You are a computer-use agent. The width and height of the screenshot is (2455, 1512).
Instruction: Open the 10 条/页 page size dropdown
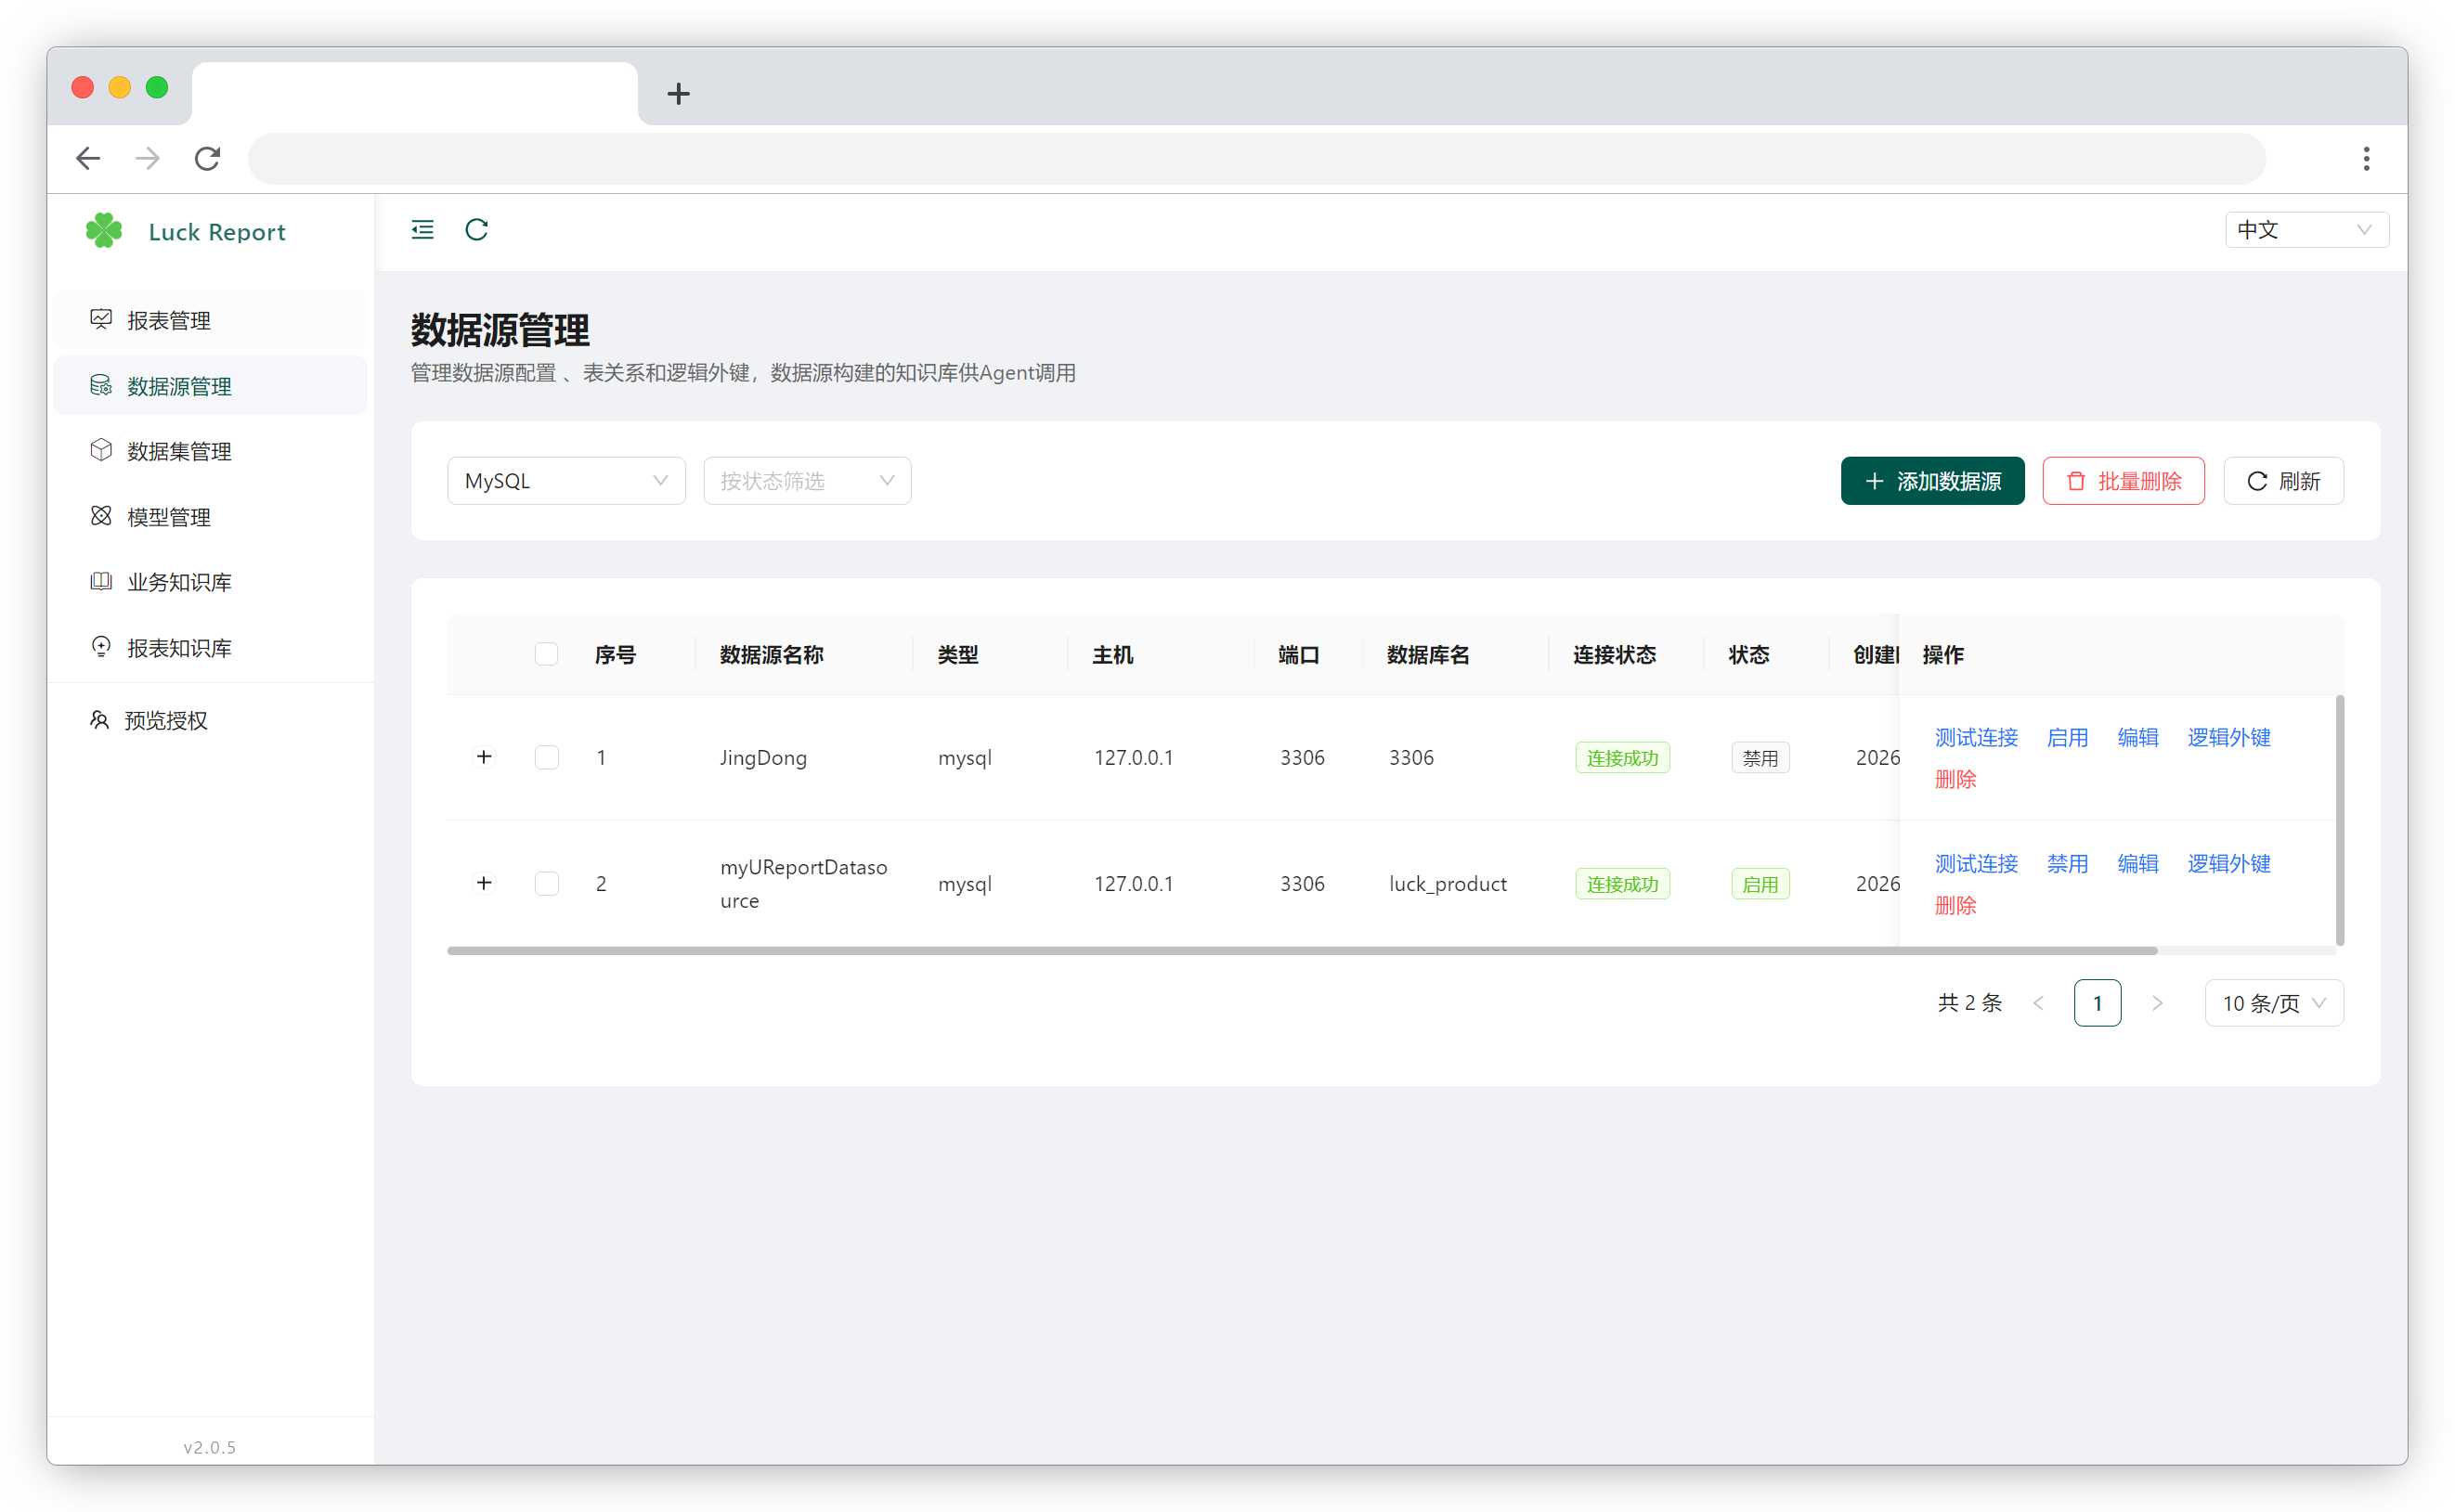[x=2273, y=1003]
